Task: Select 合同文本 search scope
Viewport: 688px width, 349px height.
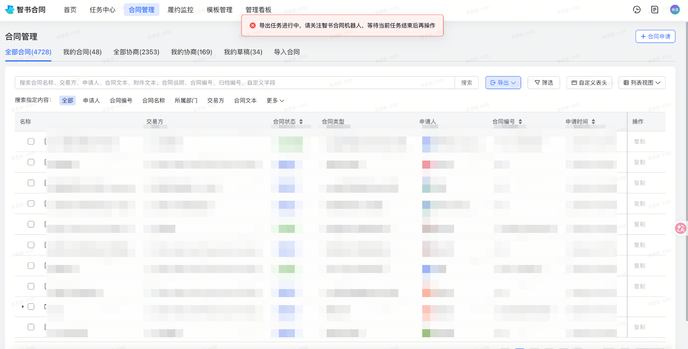Action: click(245, 101)
